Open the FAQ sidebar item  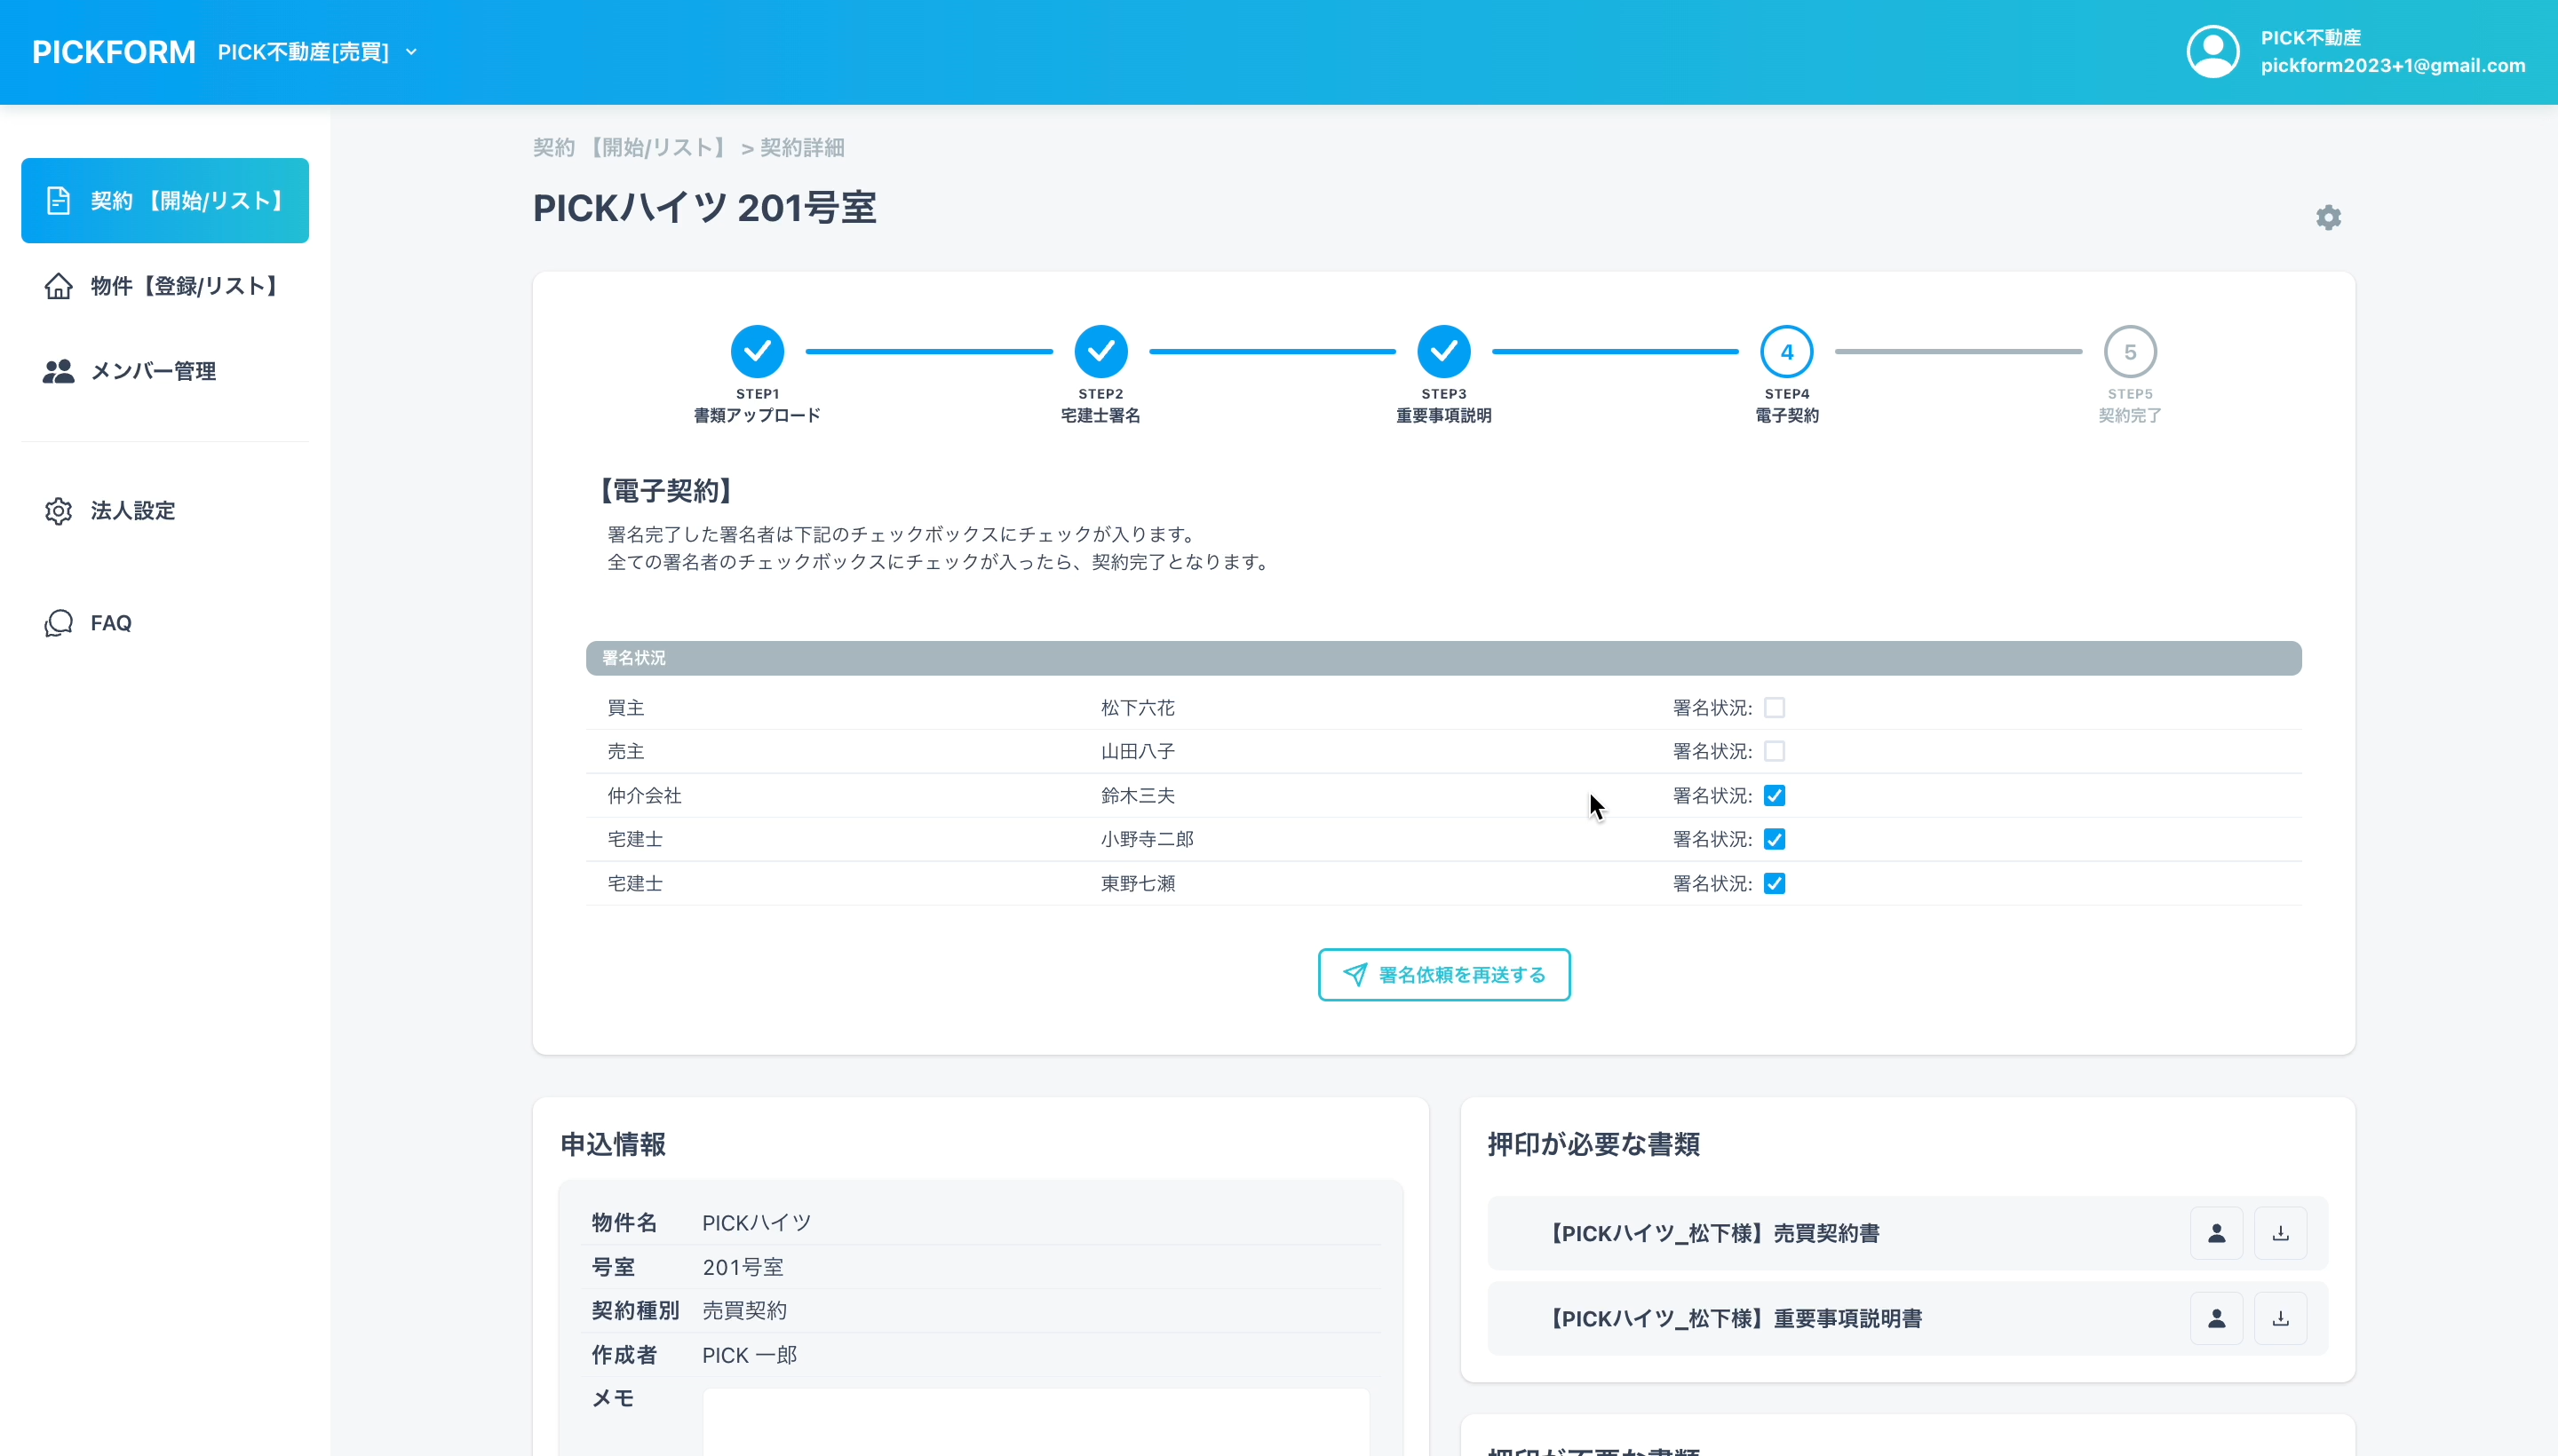110,623
